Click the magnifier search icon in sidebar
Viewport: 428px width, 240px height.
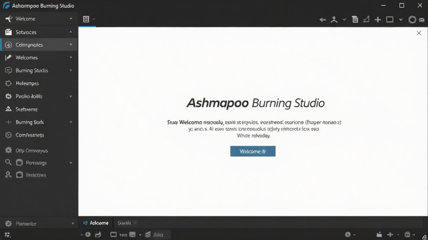tap(8, 162)
